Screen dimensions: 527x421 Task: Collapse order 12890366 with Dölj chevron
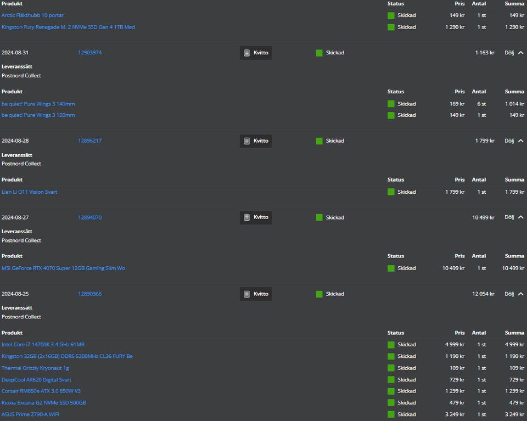click(514, 294)
